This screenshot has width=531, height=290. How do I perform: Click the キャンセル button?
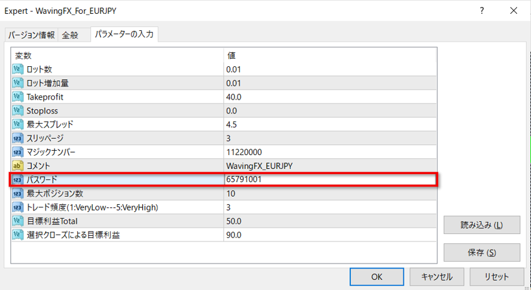[437, 277]
